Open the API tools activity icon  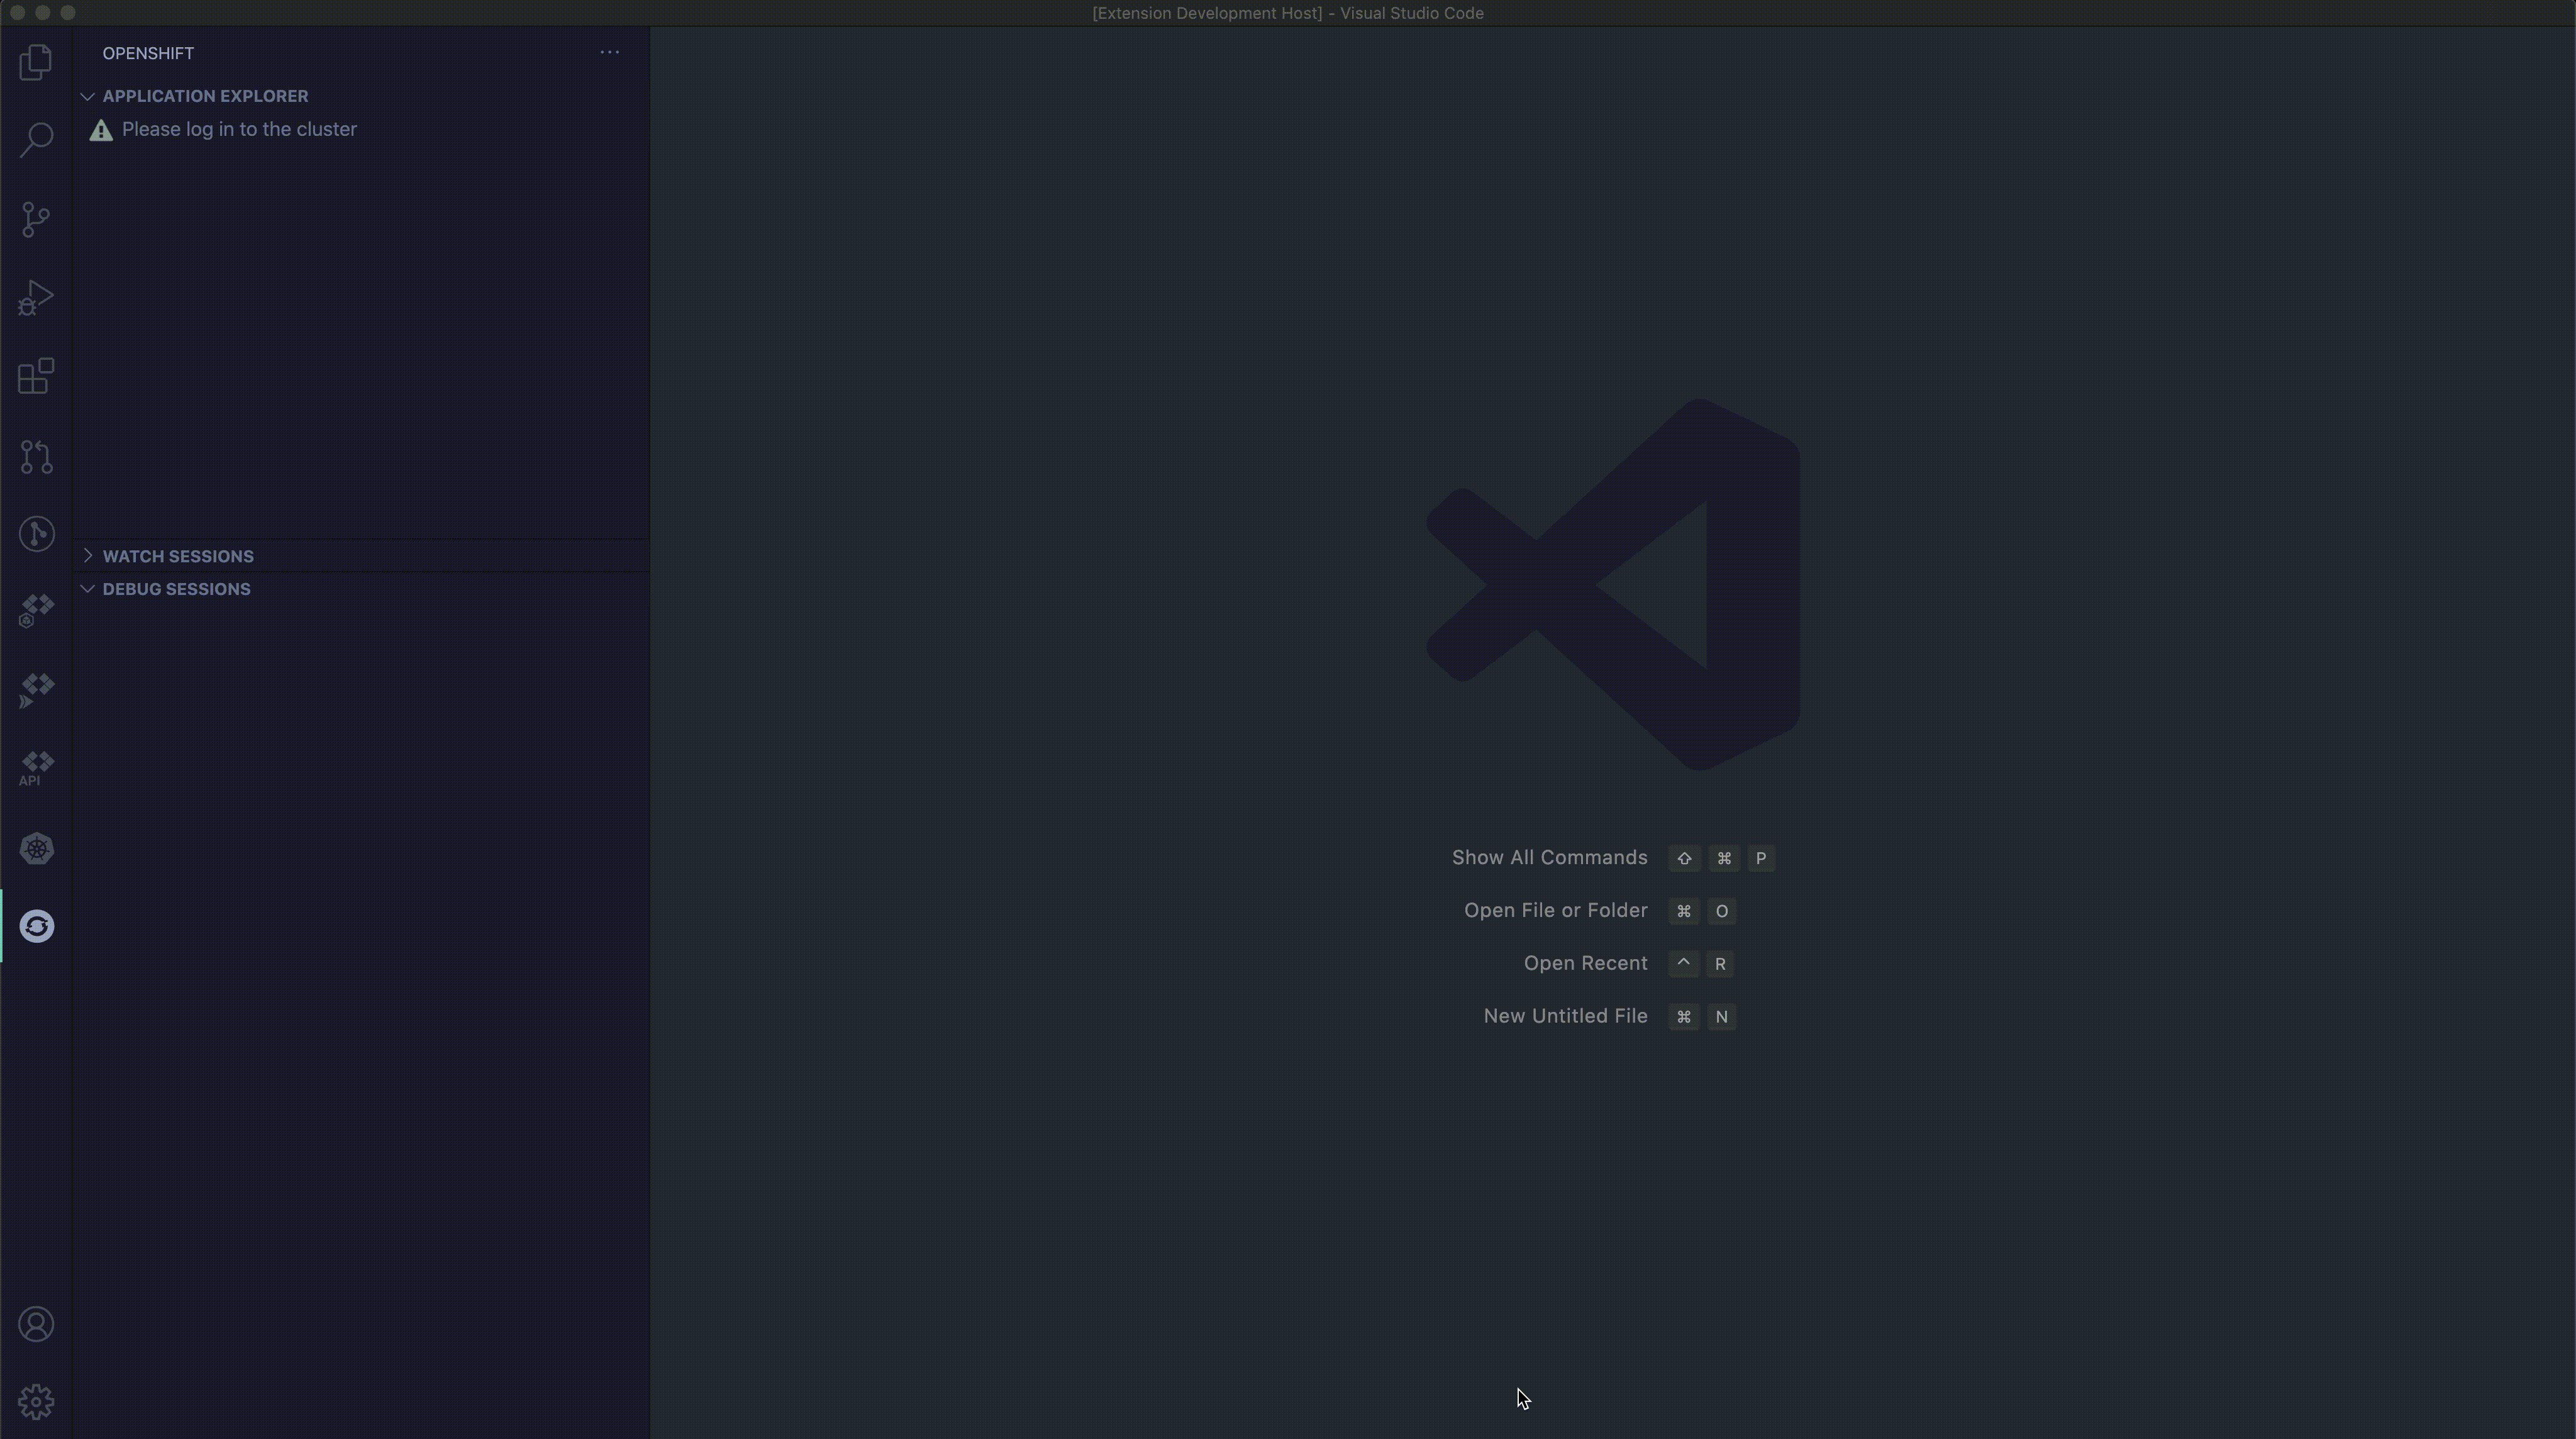tap(36, 769)
